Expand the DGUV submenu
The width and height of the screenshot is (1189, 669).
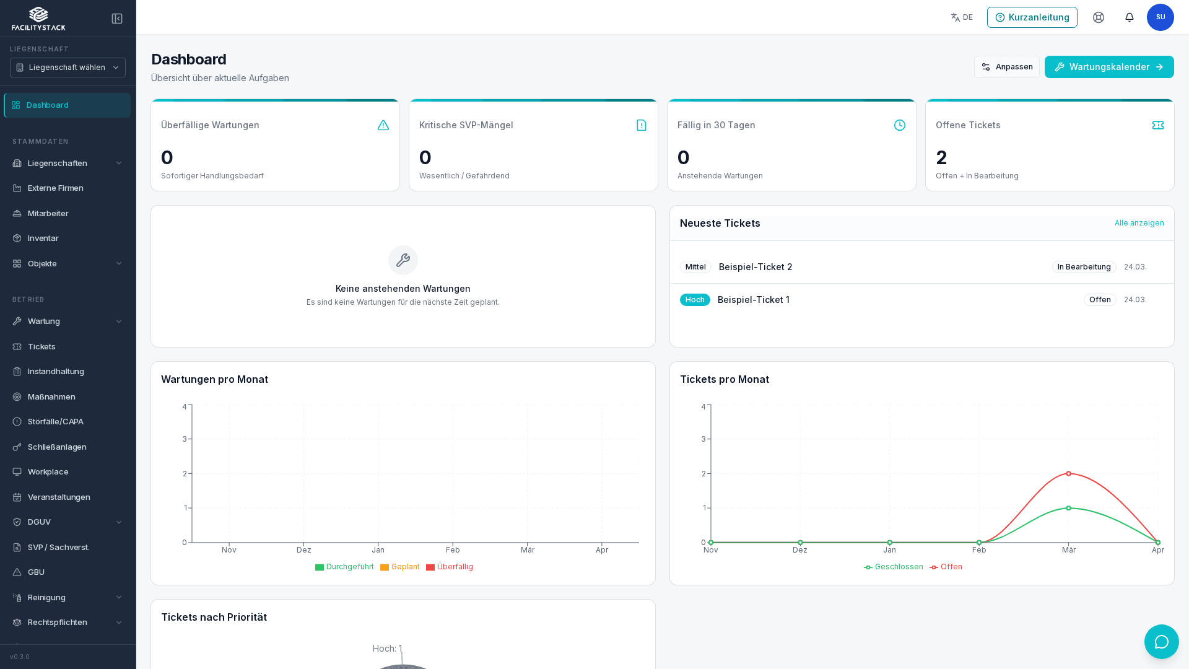pos(68,522)
